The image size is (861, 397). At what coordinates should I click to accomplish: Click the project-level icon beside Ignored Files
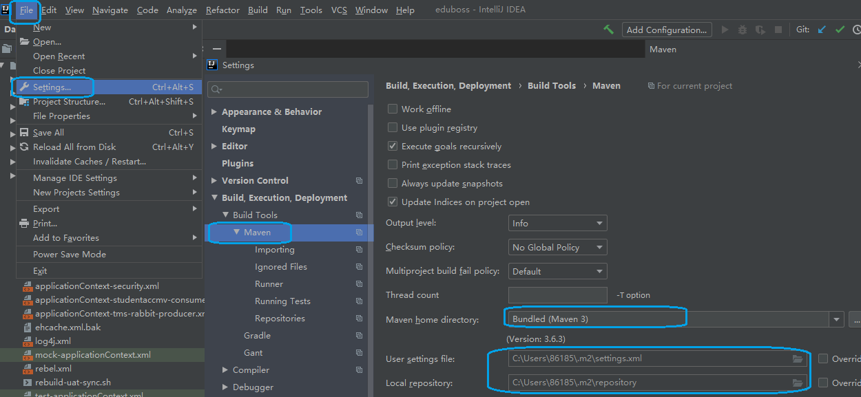coord(359,267)
